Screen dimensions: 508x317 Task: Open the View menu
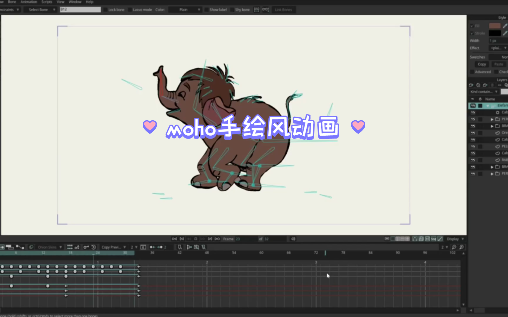61,2
